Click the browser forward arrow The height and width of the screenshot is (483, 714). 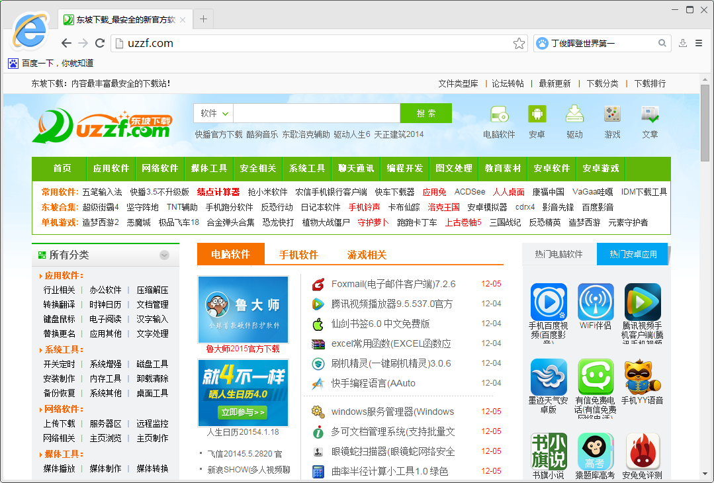[83, 43]
